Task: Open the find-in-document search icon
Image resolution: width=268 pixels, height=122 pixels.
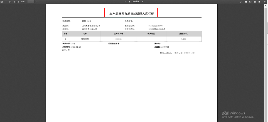Action: (x=10, y=2)
